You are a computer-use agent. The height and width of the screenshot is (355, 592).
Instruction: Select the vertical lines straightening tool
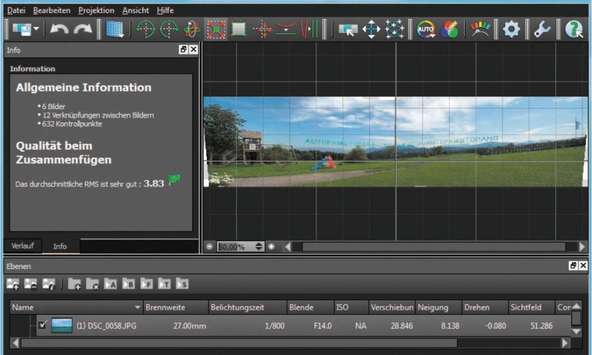click(x=309, y=30)
